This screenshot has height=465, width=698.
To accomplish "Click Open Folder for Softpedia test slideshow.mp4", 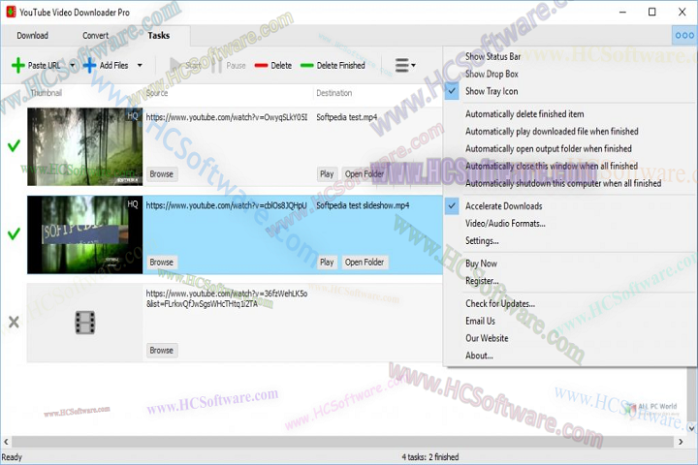I will [365, 263].
